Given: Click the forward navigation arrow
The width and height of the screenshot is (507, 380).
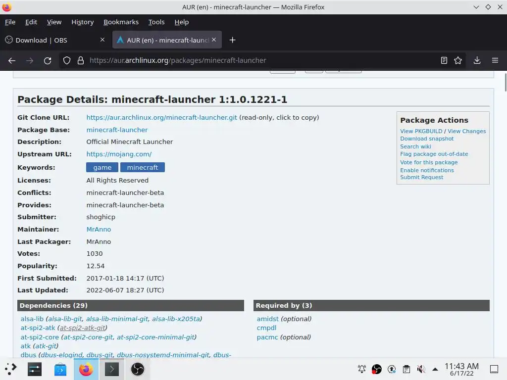Looking at the screenshot, I should [x=30, y=60].
